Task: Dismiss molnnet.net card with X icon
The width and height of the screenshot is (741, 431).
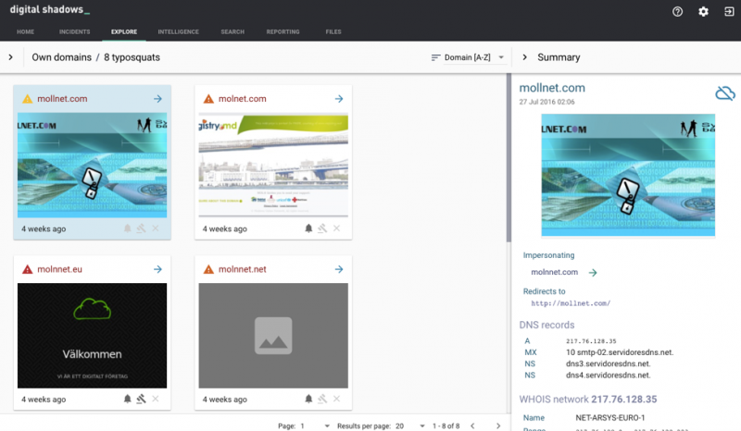Action: pos(336,399)
